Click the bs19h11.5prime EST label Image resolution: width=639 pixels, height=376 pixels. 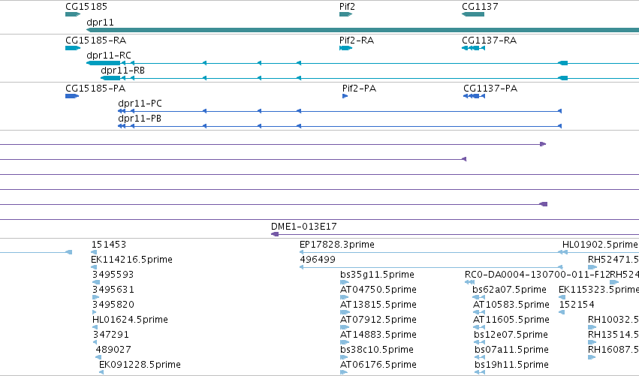[x=511, y=365]
